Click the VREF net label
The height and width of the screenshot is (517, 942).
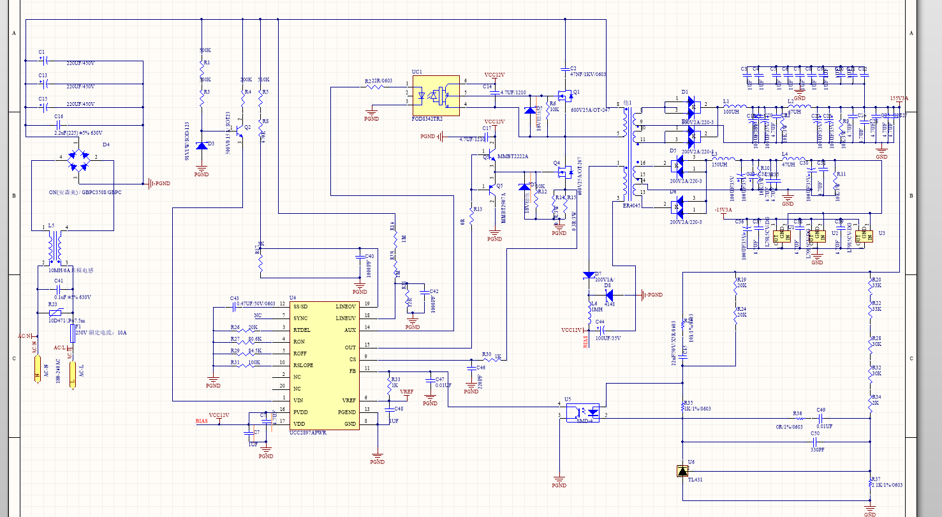tap(406, 391)
